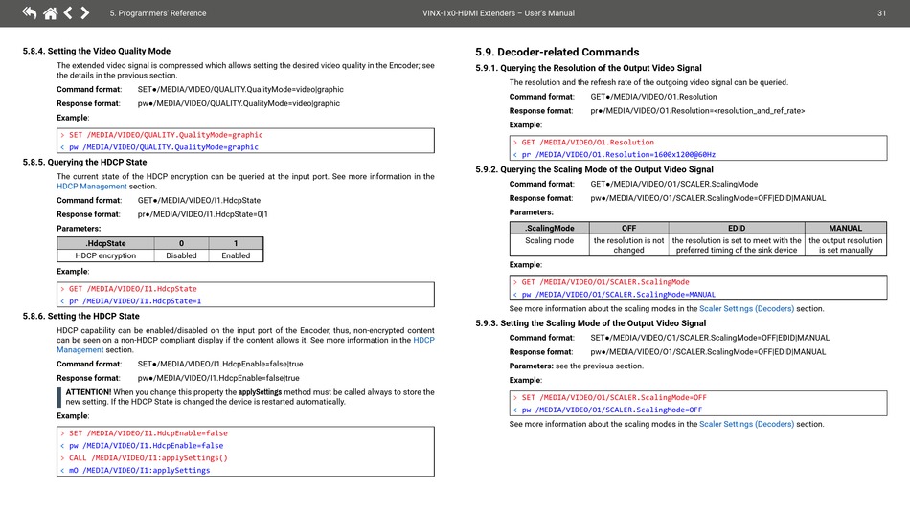Click table cell 'Enabled'

(236, 255)
